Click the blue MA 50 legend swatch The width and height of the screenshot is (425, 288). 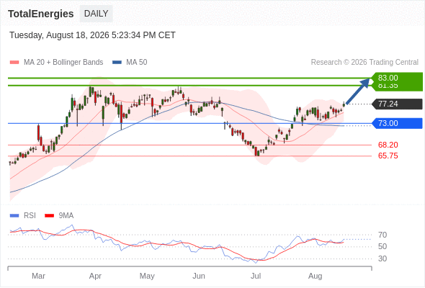[117, 63]
